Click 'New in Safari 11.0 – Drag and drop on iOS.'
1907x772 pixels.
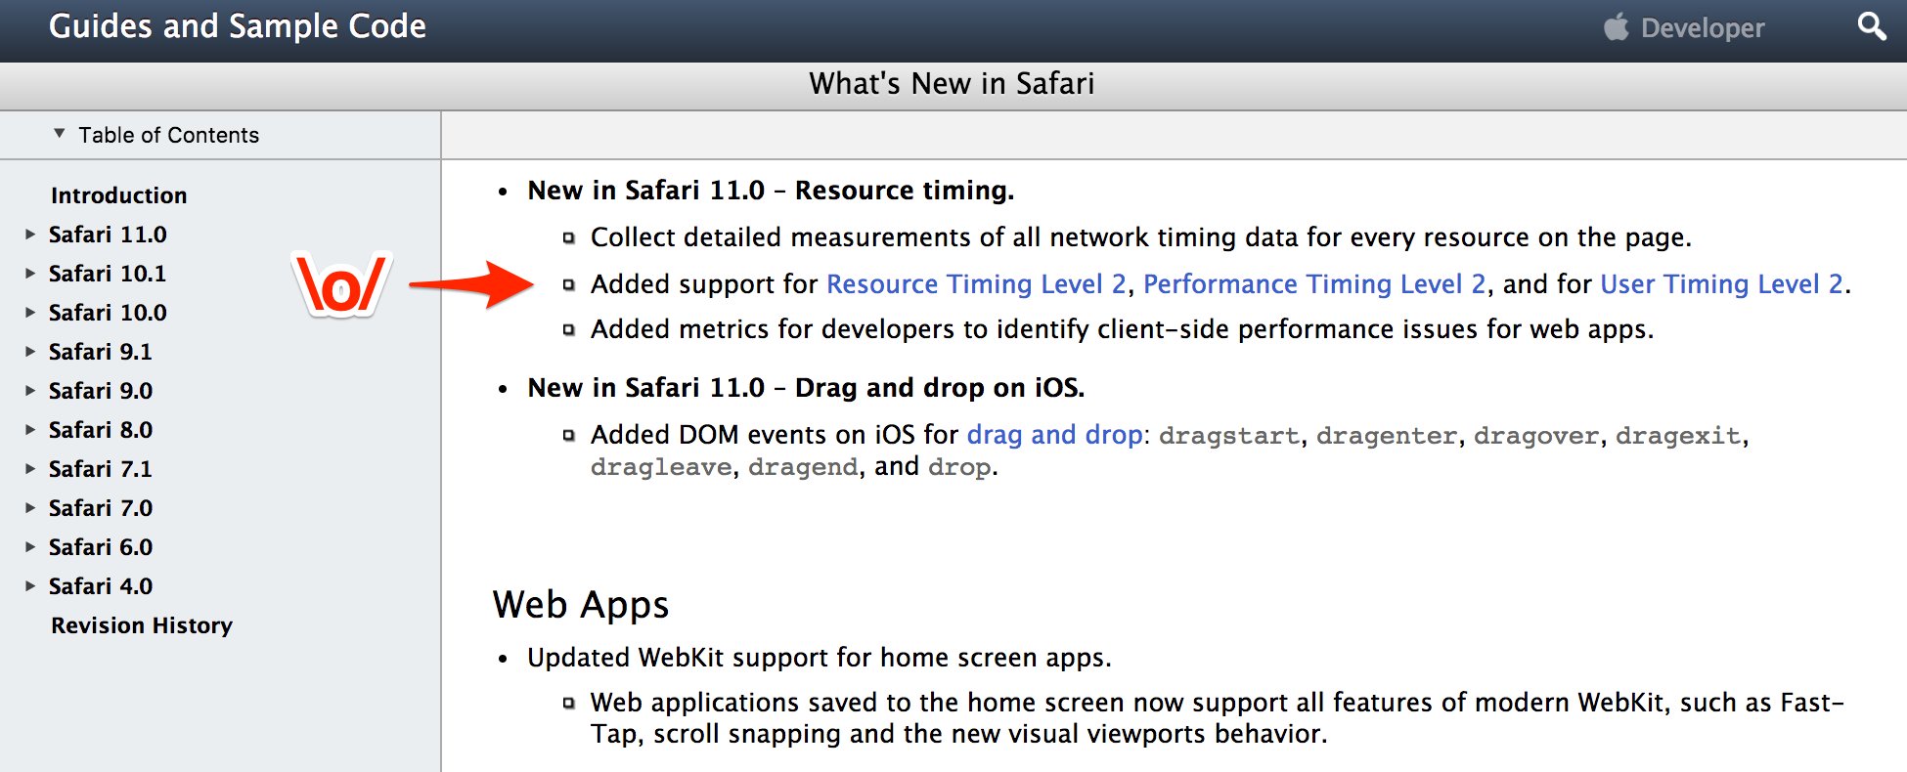coord(806,388)
